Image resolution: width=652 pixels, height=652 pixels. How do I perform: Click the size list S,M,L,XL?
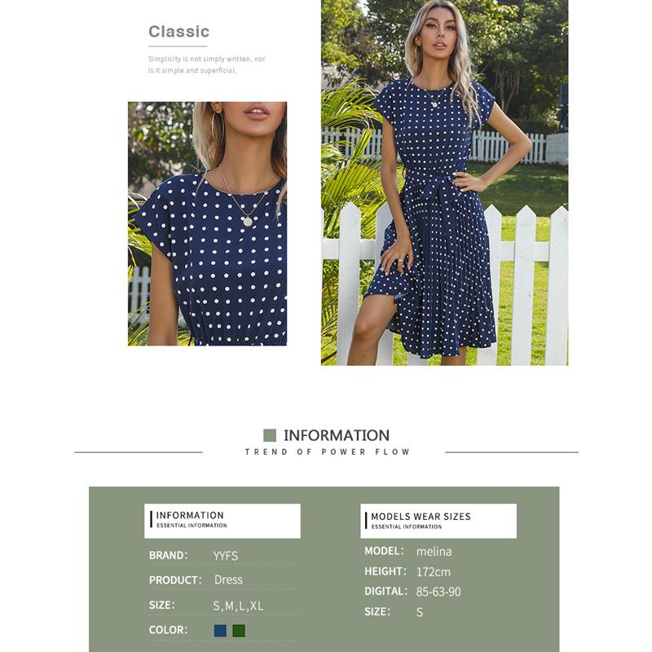(x=238, y=606)
